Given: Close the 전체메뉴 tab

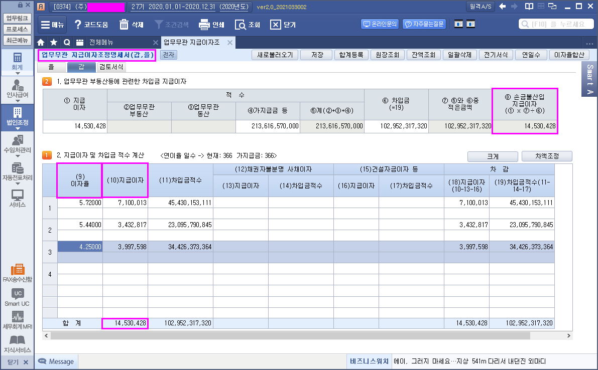Looking at the screenshot, I should pos(156,43).
